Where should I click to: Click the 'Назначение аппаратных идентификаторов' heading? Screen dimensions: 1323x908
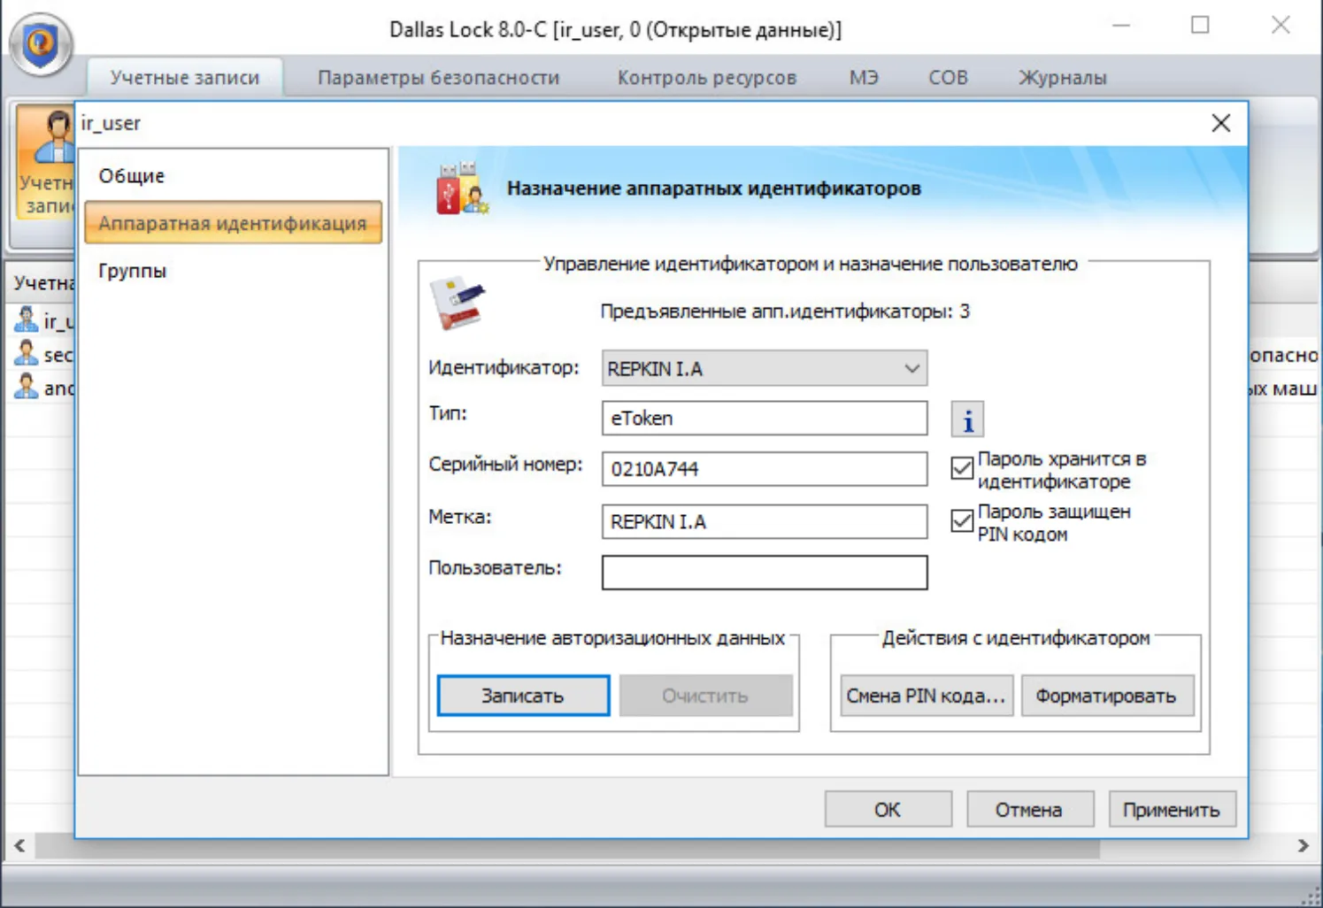coord(714,189)
